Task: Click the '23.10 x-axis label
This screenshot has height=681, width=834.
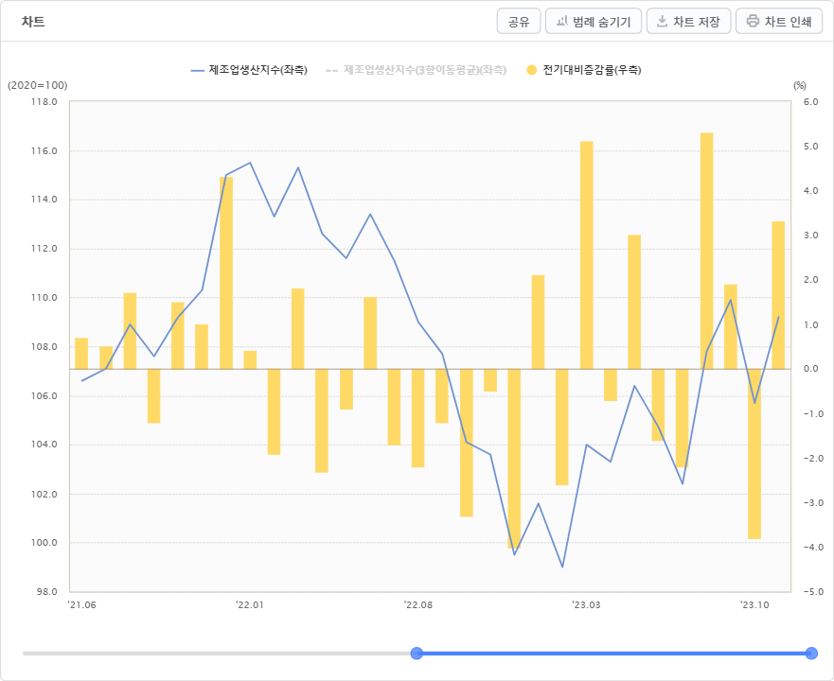Action: pyautogui.click(x=755, y=605)
